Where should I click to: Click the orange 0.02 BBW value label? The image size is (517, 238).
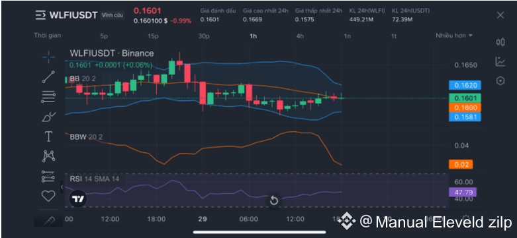click(x=461, y=164)
